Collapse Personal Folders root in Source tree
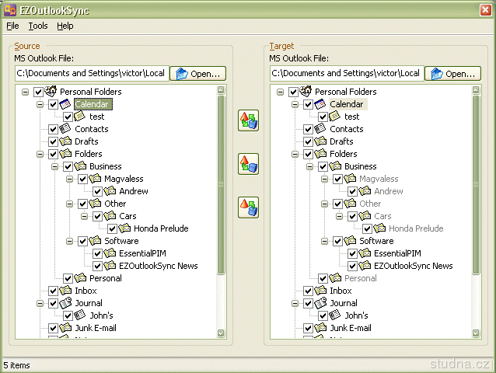The width and height of the screenshot is (496, 373). coord(26,92)
